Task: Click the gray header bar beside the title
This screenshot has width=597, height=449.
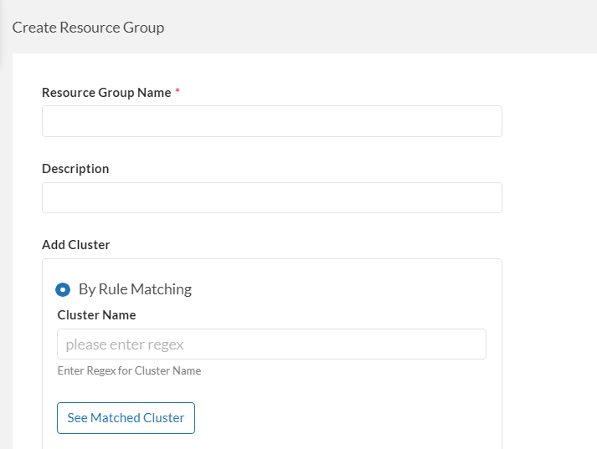Action: (x=377, y=28)
